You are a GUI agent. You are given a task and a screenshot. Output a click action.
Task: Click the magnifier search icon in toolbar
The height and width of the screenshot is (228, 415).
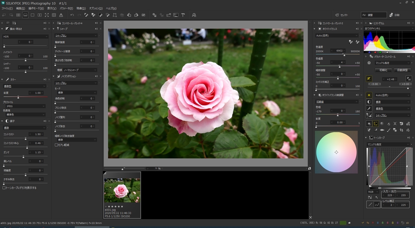(x=194, y=15)
